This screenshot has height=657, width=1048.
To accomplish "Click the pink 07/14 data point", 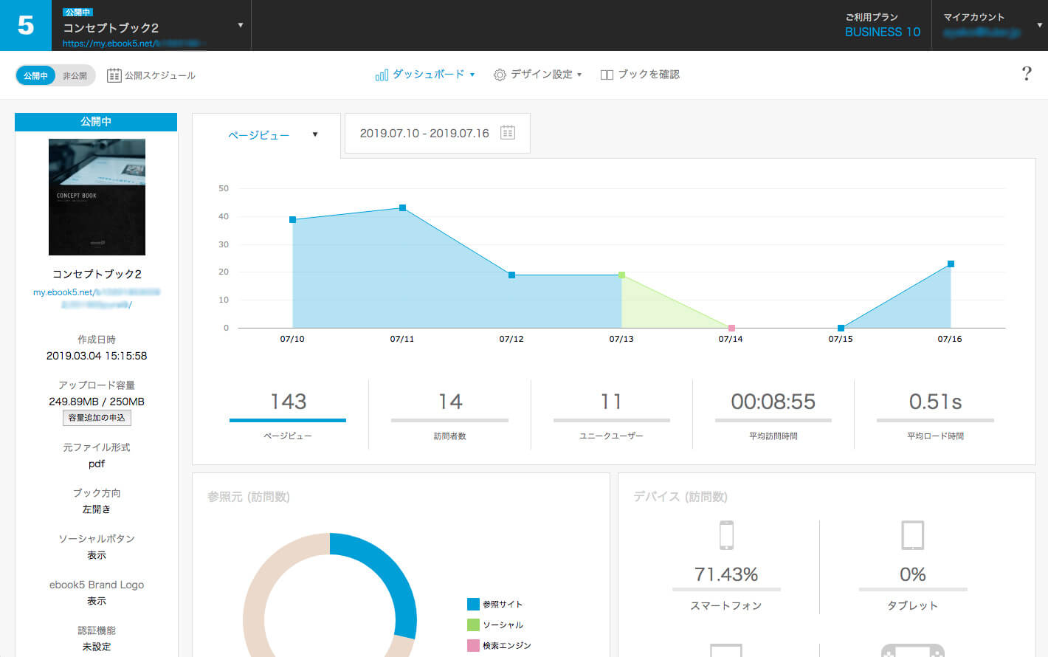I will tap(731, 328).
